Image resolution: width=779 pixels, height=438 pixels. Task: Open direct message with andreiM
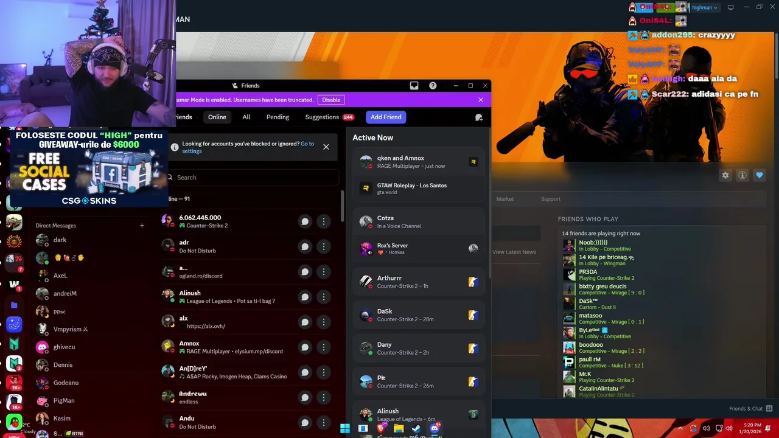[91, 293]
